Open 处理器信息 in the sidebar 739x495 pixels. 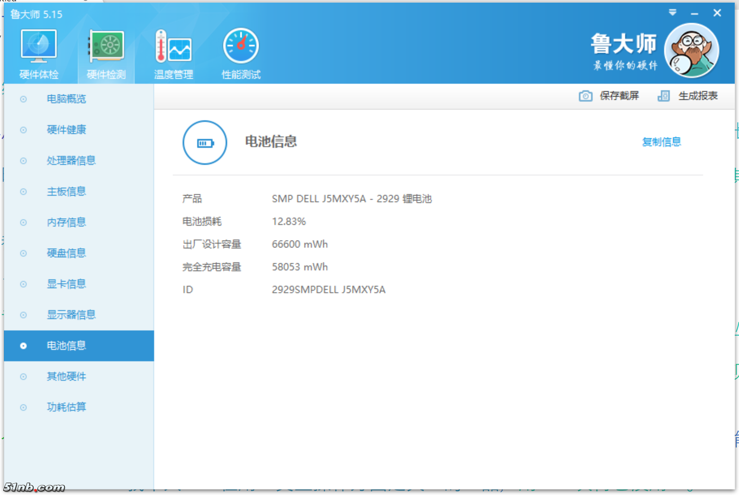point(71,161)
